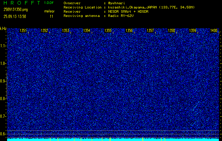Click the 1355 time marker
Image resolution: width=222 pixels, height=141 pixels.
tap(108, 31)
